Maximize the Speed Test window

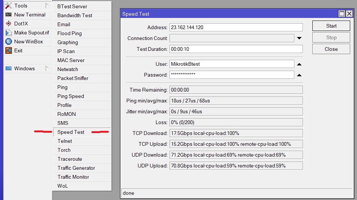pos(342,14)
